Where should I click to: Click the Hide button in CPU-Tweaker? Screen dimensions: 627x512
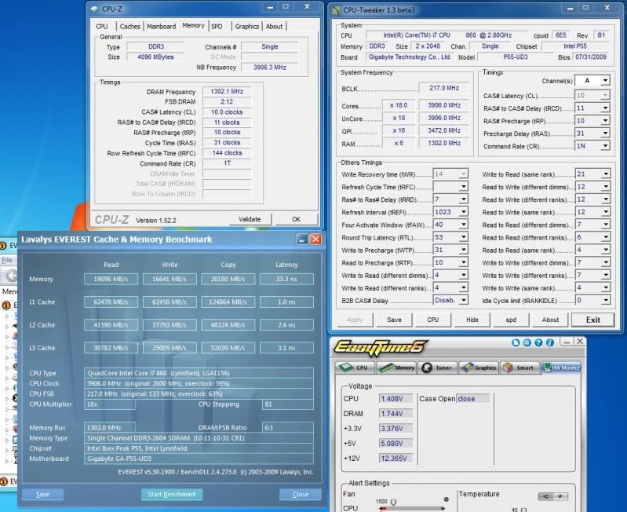[472, 320]
